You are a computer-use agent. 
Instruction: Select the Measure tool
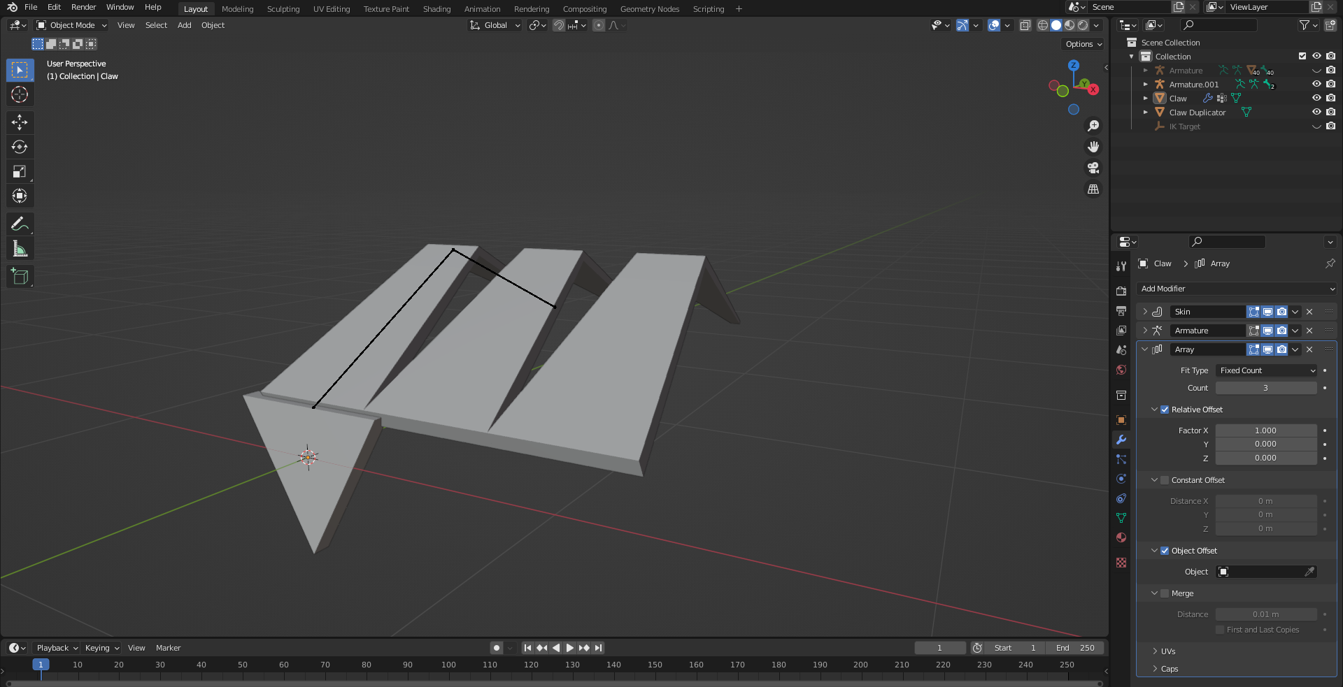pyautogui.click(x=20, y=249)
